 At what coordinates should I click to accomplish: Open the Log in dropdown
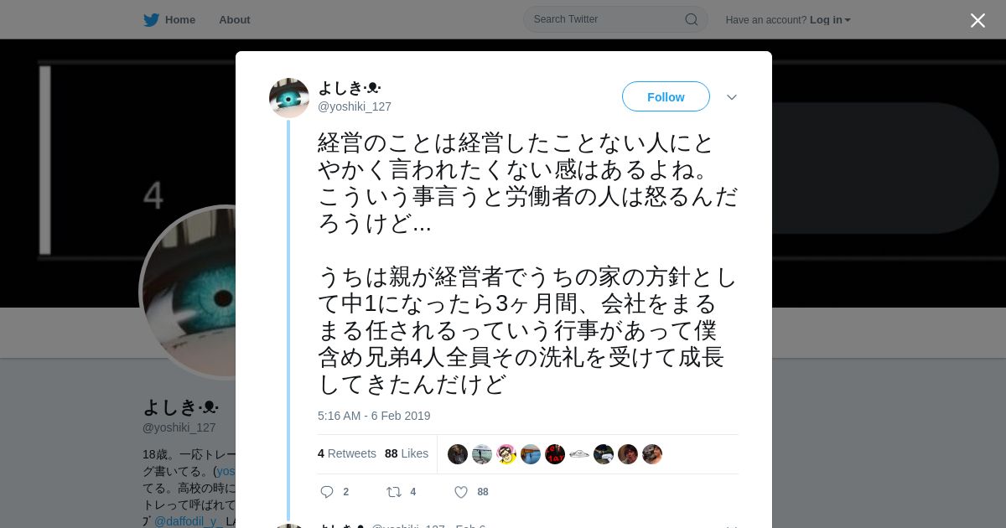[830, 20]
